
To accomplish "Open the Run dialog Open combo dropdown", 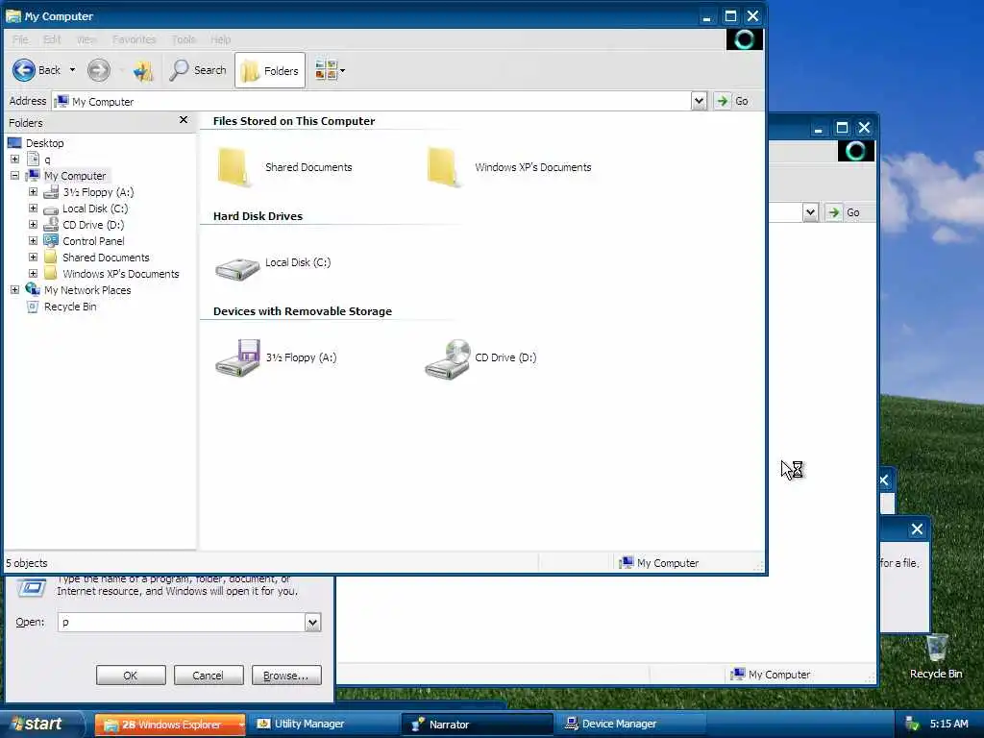I will (x=312, y=622).
